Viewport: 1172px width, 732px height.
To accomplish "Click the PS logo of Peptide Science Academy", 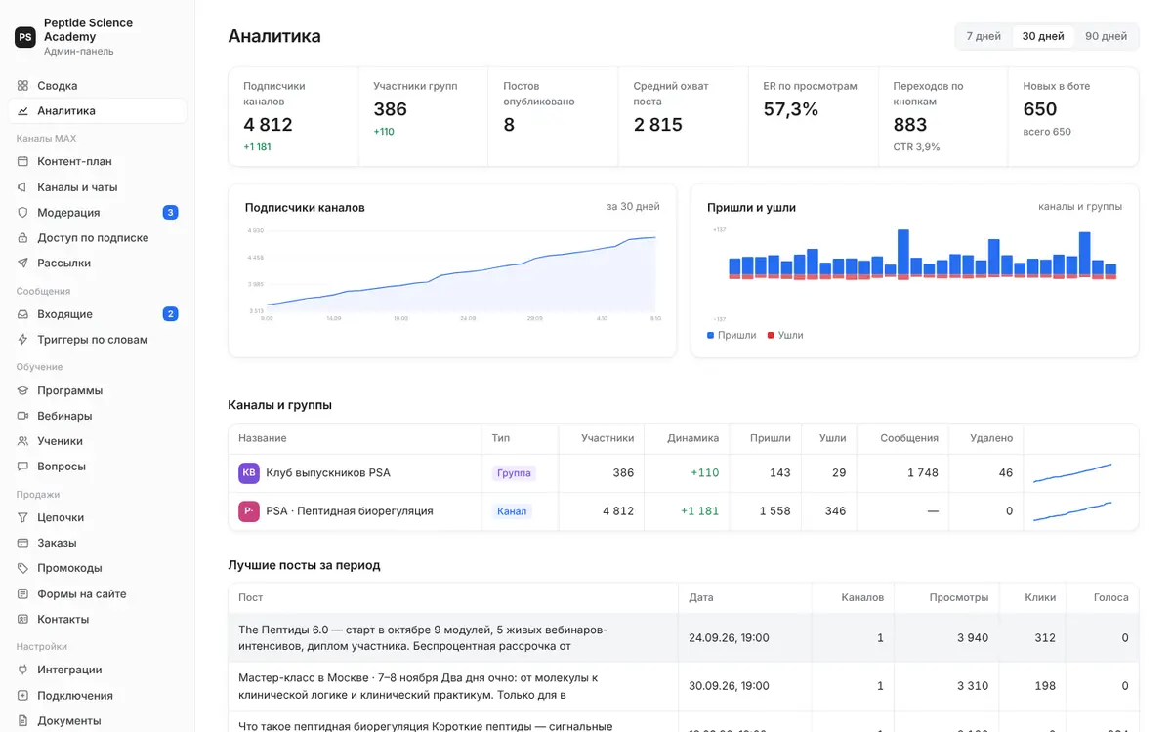I will pos(25,37).
